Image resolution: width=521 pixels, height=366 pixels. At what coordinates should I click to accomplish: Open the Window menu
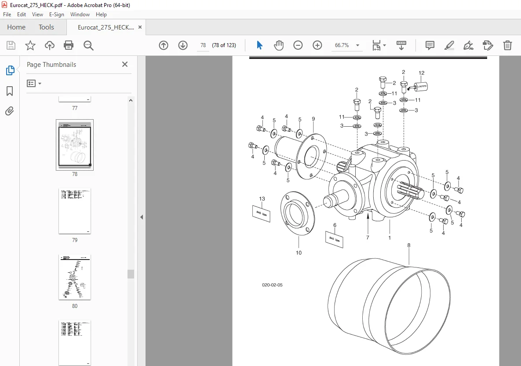[x=80, y=14]
